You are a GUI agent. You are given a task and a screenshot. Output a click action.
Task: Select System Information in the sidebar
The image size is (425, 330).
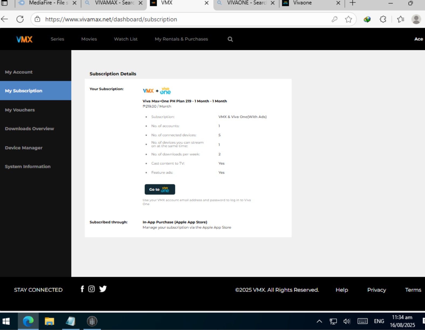(x=36, y=167)
